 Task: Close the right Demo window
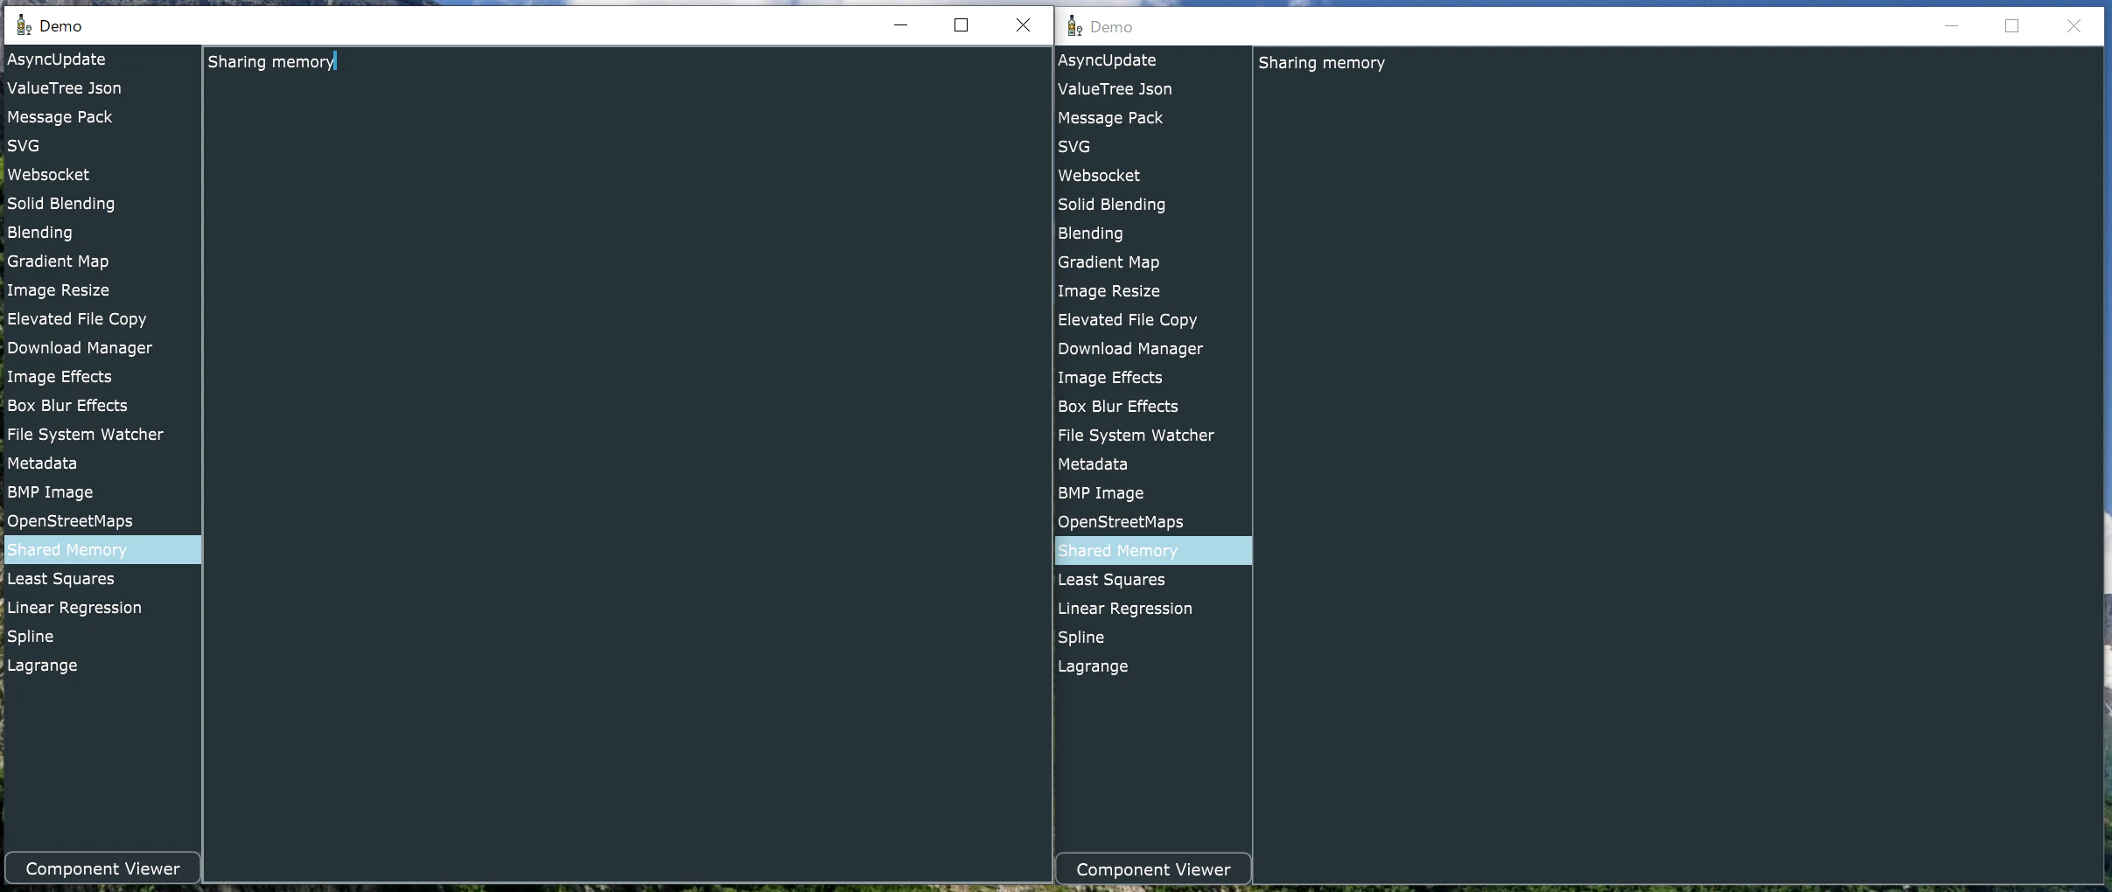2074,26
